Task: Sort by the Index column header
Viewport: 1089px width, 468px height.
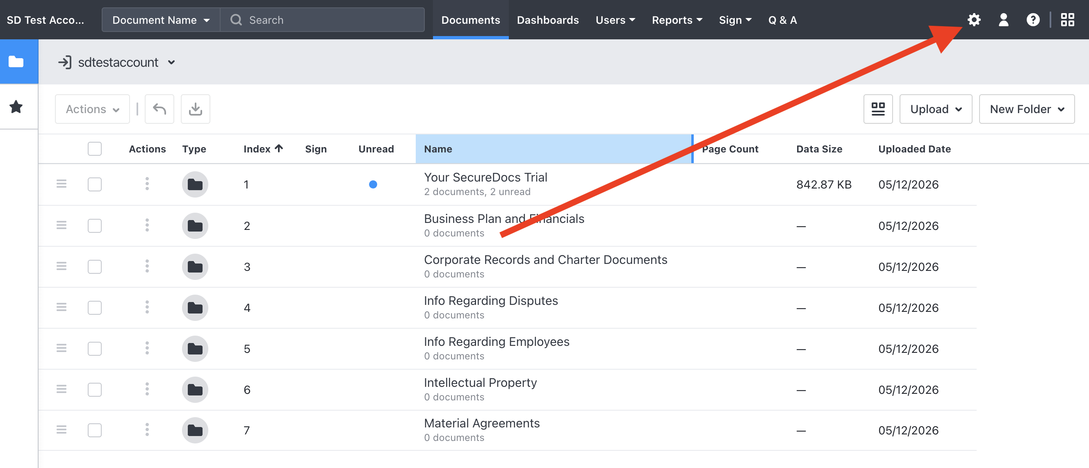Action: (x=263, y=149)
